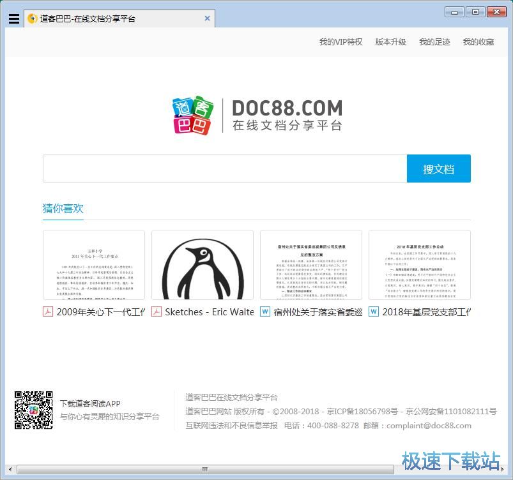The height and width of the screenshot is (480, 513).
Task: Click the penguin drawing document thumbnail
Action: point(202,265)
